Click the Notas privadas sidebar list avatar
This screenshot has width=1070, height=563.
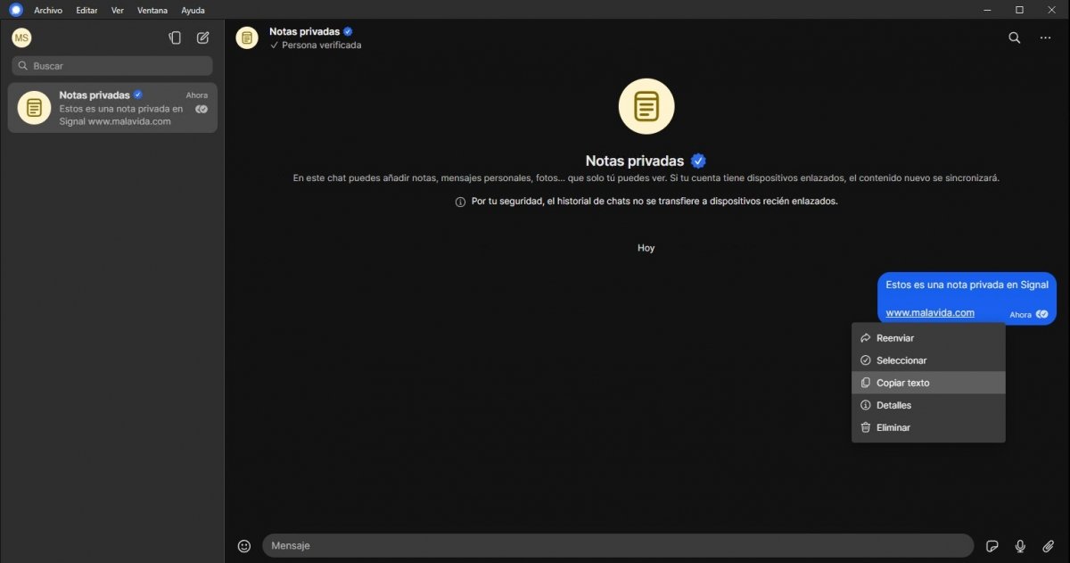(34, 108)
